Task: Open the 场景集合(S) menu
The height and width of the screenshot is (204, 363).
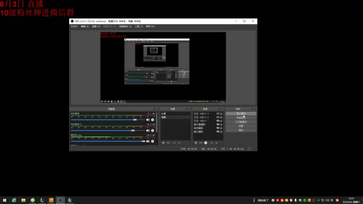Action: pyautogui.click(x=125, y=26)
